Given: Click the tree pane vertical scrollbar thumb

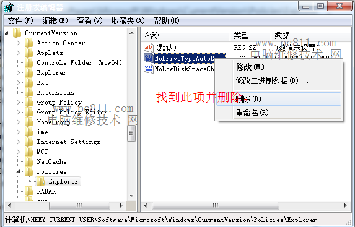Looking at the screenshot, I should pyautogui.click(x=131, y=133).
